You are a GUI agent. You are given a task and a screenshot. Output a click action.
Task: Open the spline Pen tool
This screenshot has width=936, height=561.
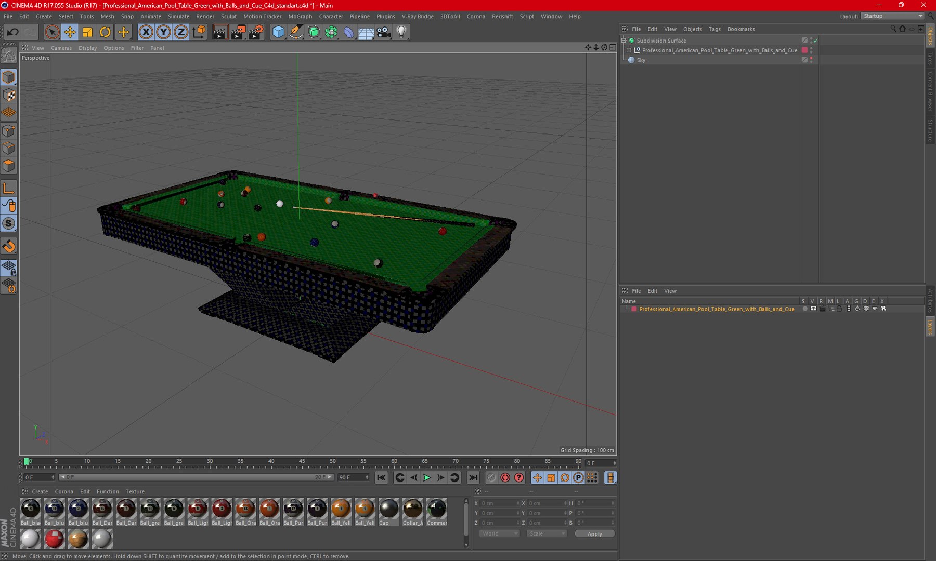coord(296,32)
